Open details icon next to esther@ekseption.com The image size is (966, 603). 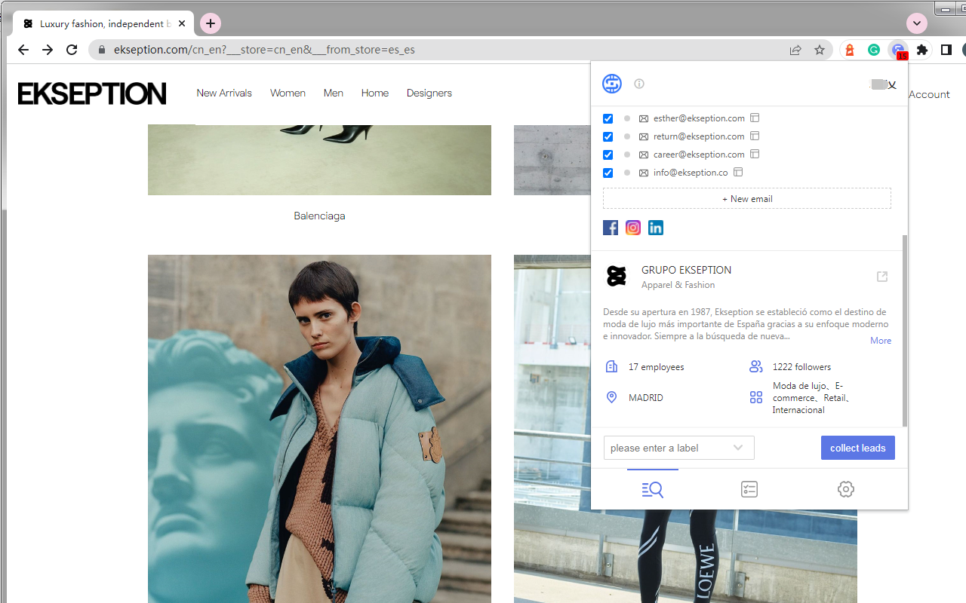[x=755, y=118]
